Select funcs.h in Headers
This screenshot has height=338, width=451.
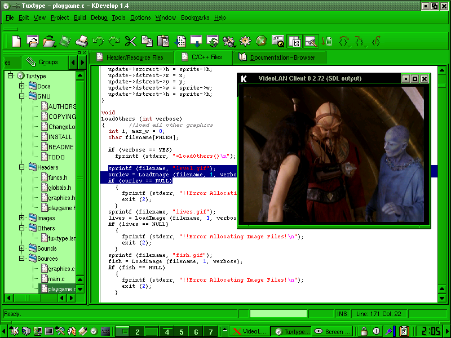tap(54, 177)
